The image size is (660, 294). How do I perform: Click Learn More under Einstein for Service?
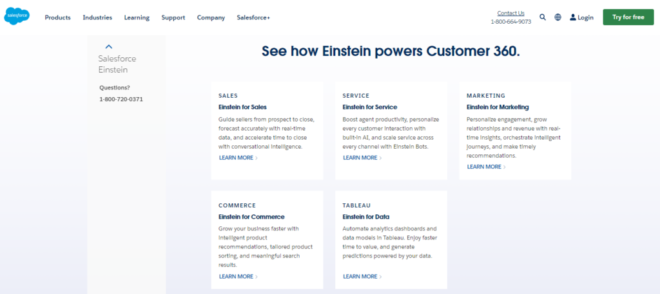point(362,158)
